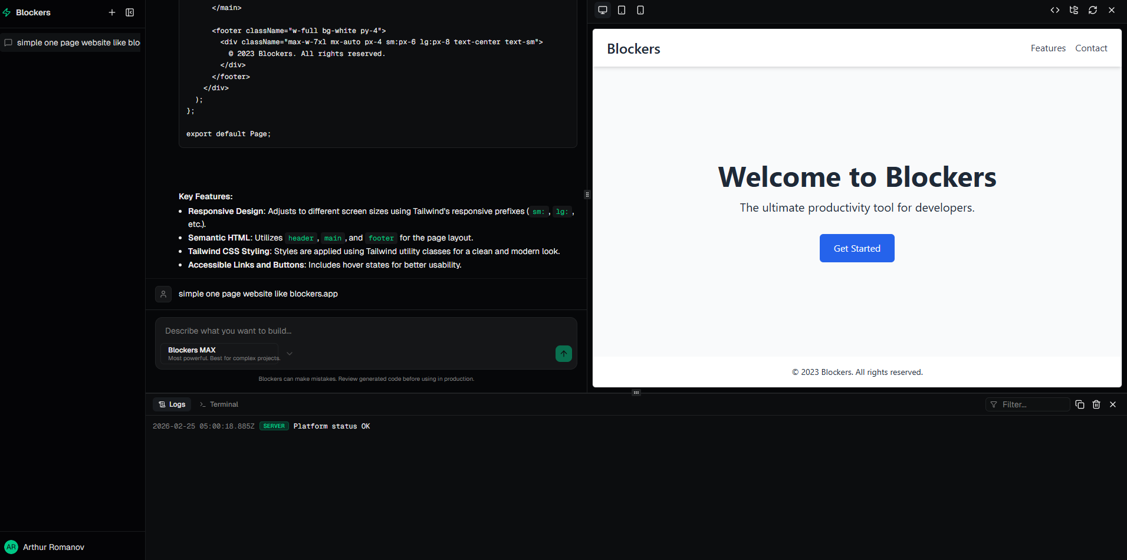The width and height of the screenshot is (1127, 560).
Task: Start a new chat with plus icon
Action: (112, 12)
